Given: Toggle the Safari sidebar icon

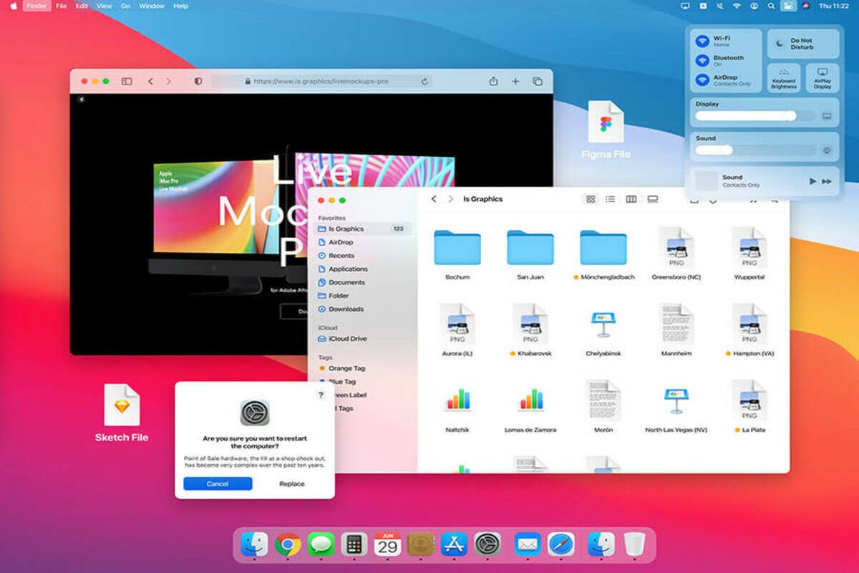Looking at the screenshot, I should tap(127, 82).
